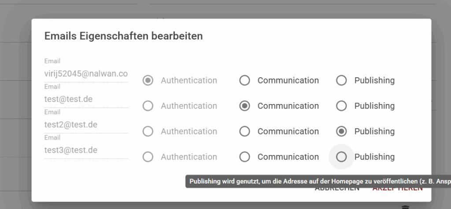Click Publishing radio for test2@test.de
Screen dimensions: 451x209
click(341, 132)
